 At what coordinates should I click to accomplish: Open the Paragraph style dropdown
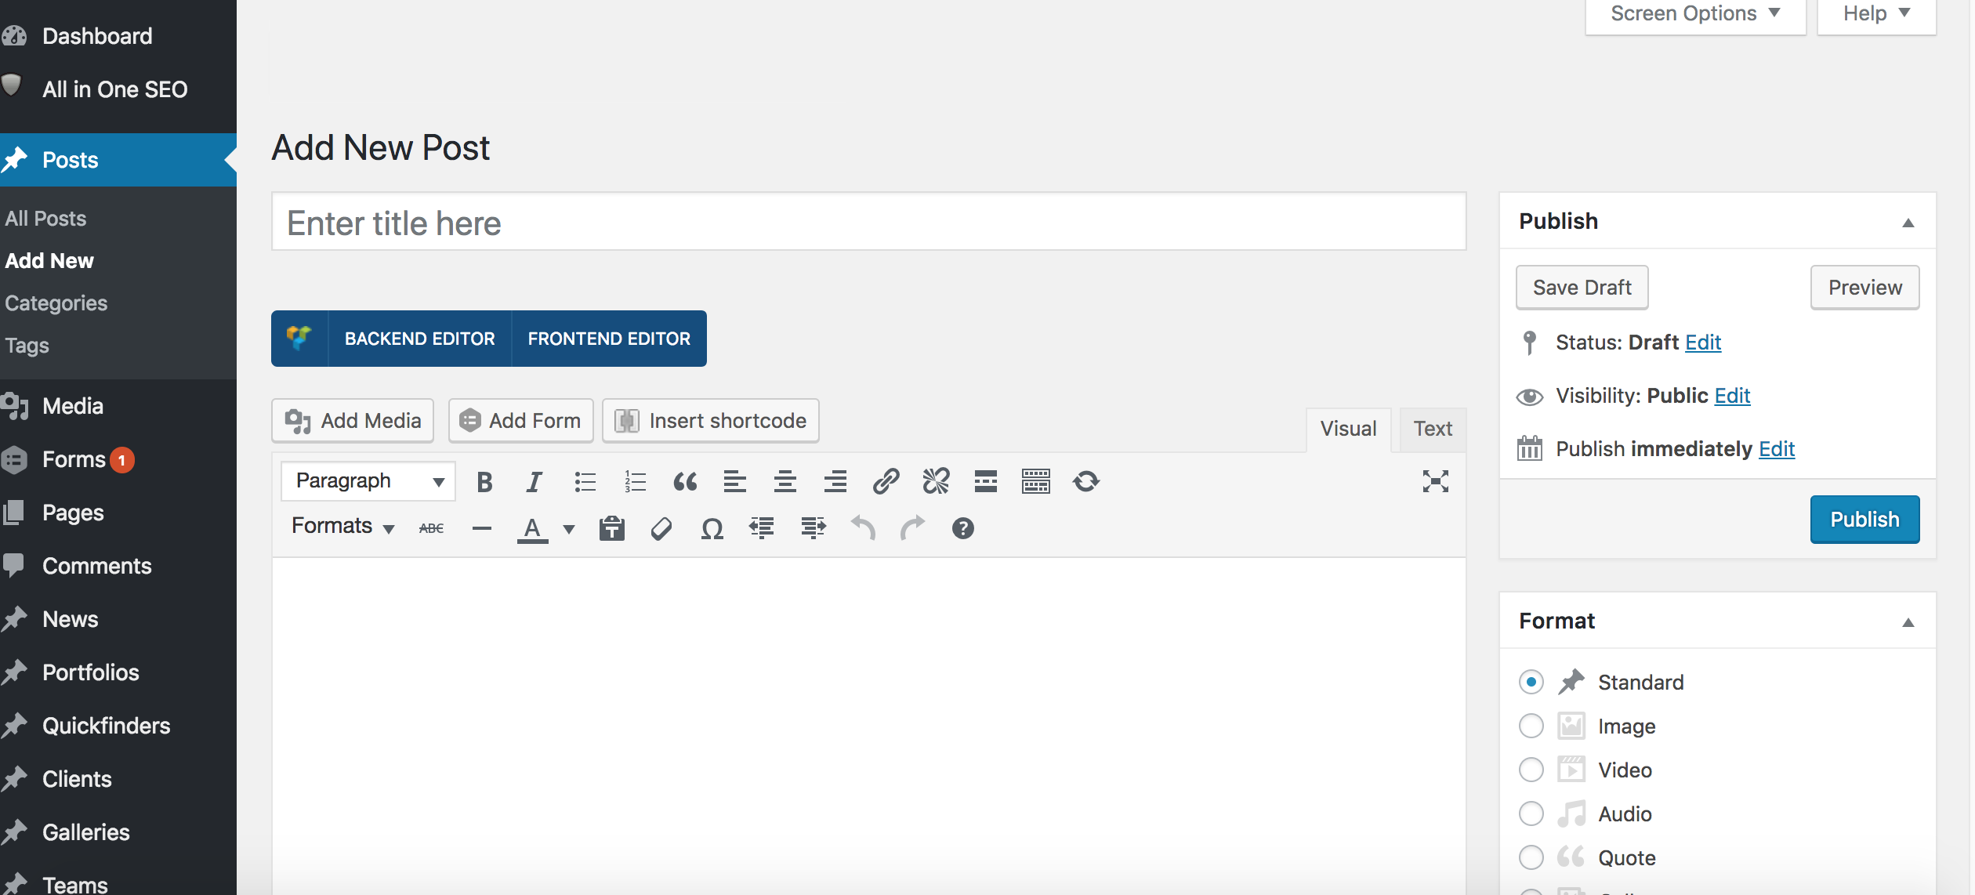pyautogui.click(x=365, y=480)
